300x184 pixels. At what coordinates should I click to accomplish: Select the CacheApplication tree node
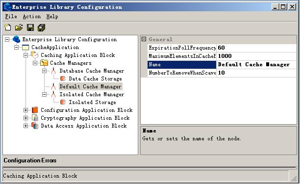pos(55,47)
